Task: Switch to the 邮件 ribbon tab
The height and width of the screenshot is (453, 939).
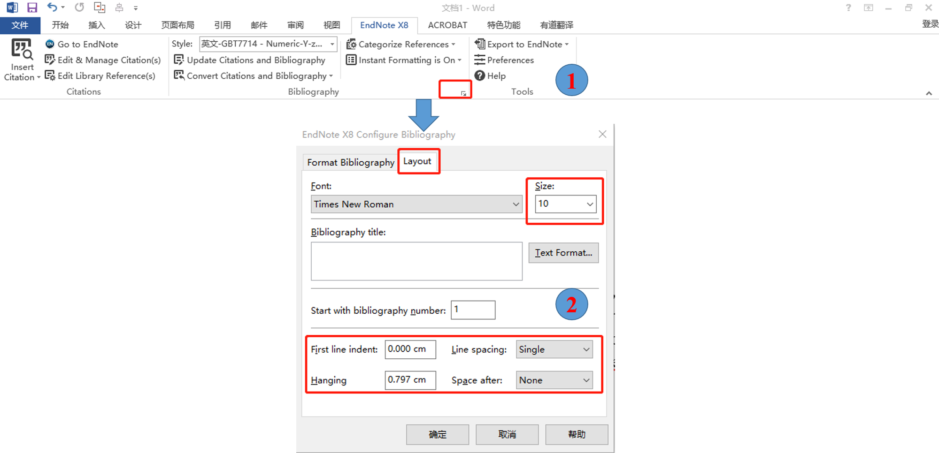Action: click(x=259, y=25)
